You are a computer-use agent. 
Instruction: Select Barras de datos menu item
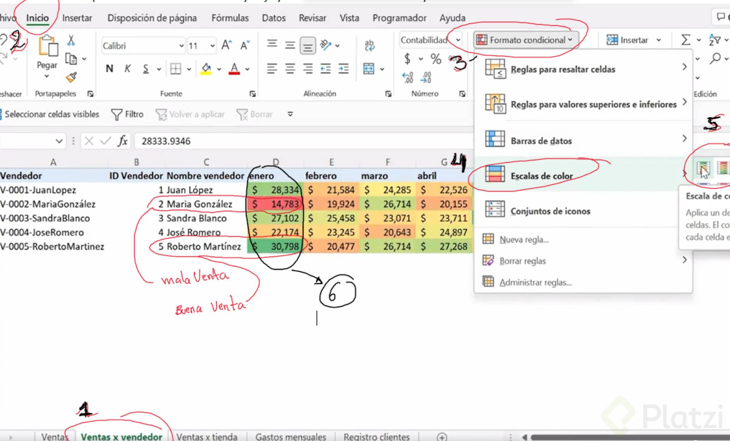click(x=541, y=141)
